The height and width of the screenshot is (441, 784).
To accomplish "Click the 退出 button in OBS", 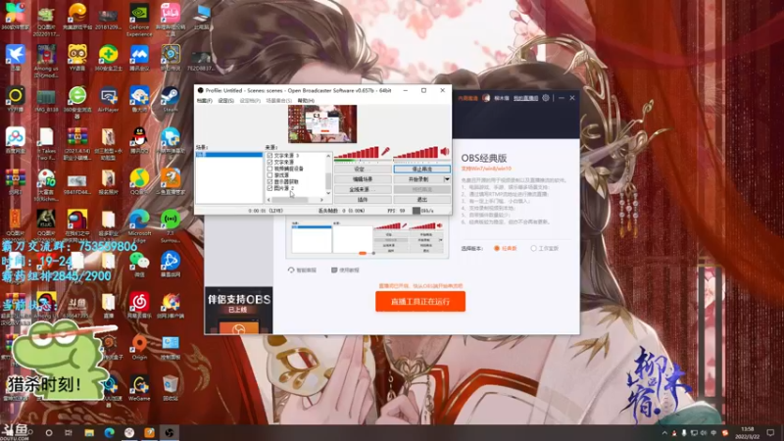I will 421,200.
